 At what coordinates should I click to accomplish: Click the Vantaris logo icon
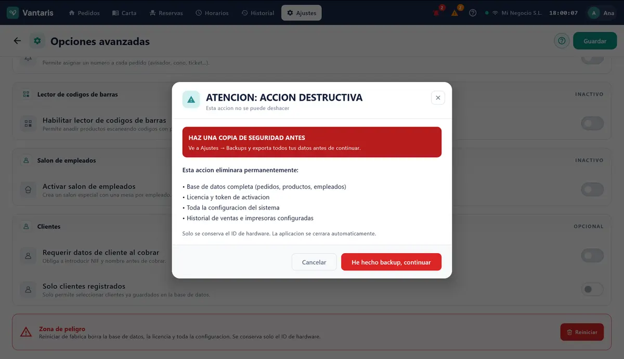13,13
